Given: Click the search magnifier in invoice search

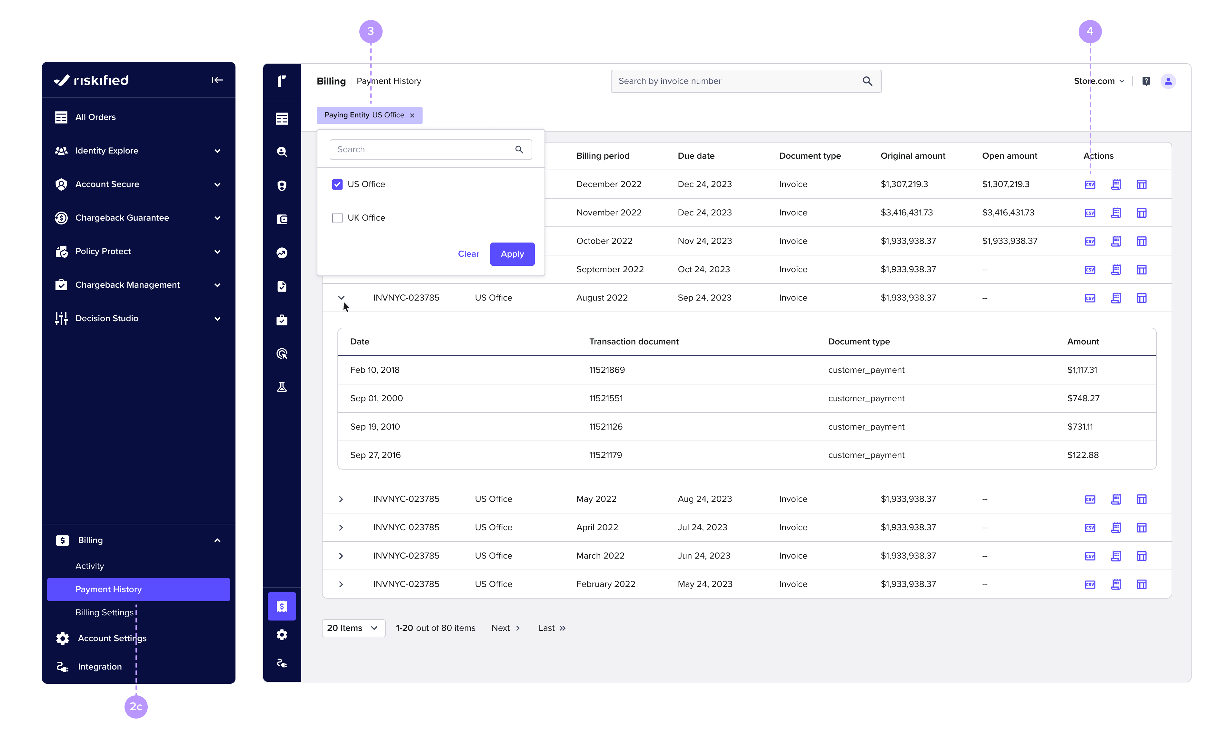Looking at the screenshot, I should (x=867, y=81).
